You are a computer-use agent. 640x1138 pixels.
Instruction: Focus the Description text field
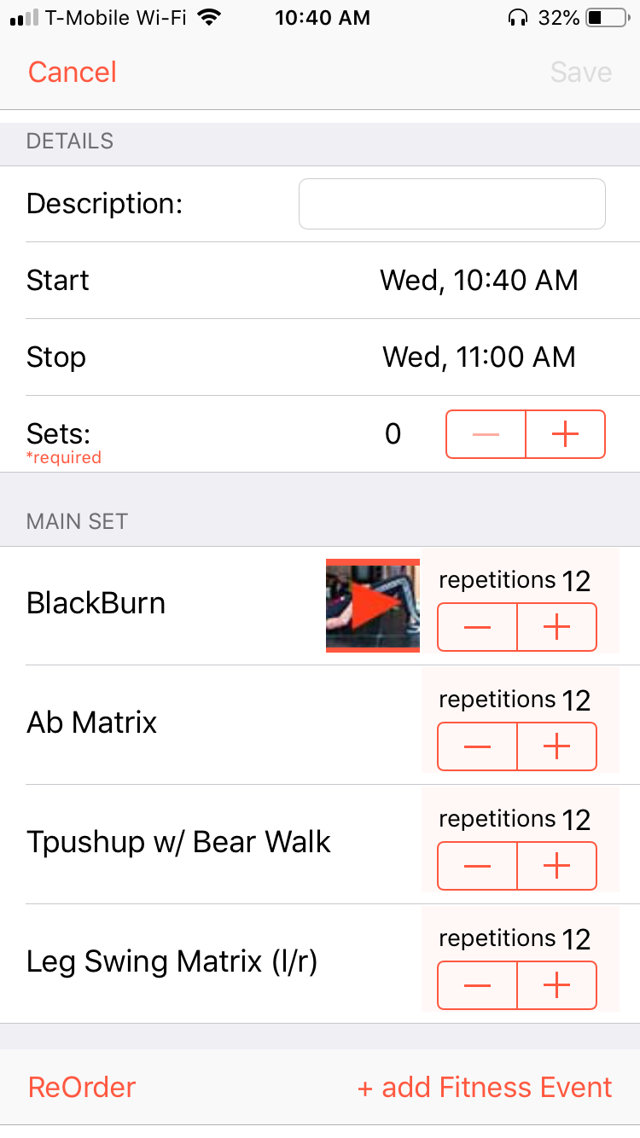click(x=451, y=204)
